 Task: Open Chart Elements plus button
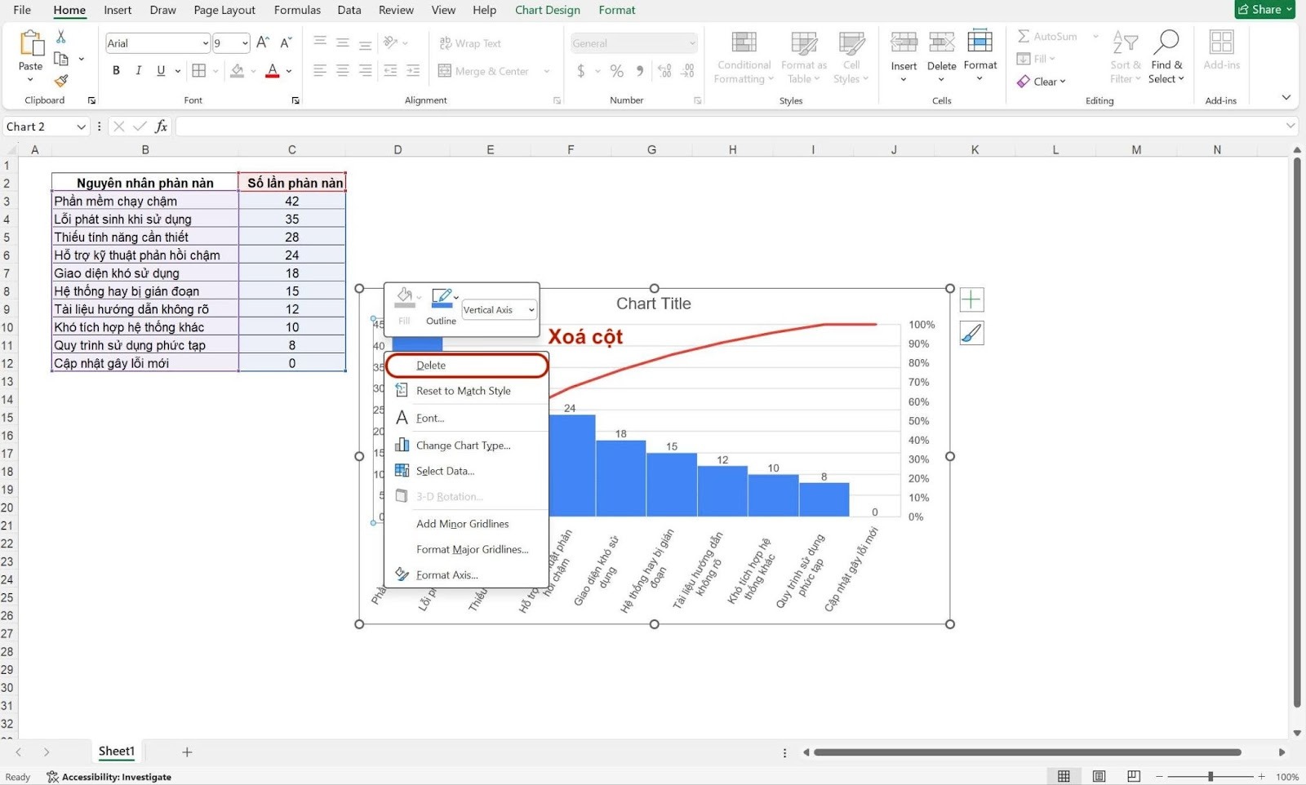(x=971, y=300)
